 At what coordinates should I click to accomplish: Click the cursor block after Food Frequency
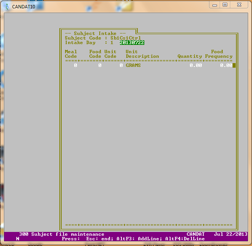[234, 65]
